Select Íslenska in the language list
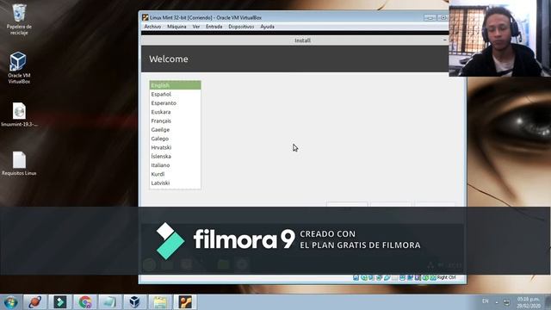Image resolution: width=551 pixels, height=310 pixels. pos(175,157)
